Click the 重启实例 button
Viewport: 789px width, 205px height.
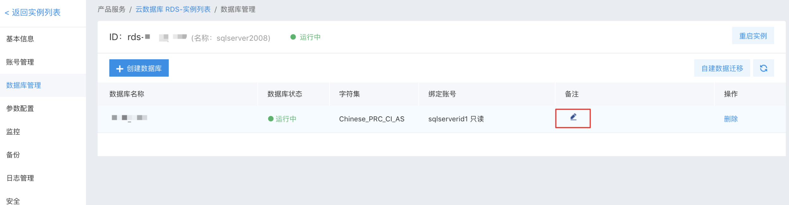click(753, 36)
